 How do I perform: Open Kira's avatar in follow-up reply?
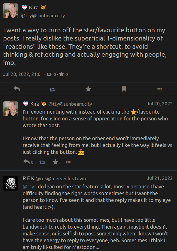[x=10, y=109]
